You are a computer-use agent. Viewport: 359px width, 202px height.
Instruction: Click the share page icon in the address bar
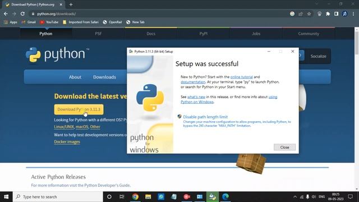click(x=301, y=13)
